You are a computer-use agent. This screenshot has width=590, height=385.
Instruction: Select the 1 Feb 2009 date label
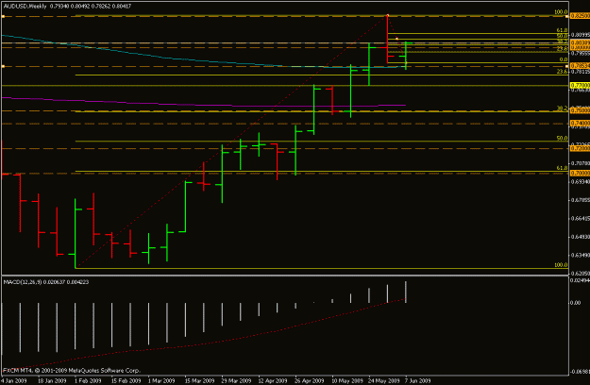click(88, 380)
